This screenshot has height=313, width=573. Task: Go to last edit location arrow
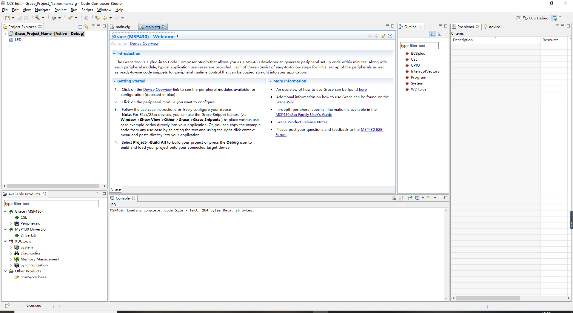(x=98, y=18)
